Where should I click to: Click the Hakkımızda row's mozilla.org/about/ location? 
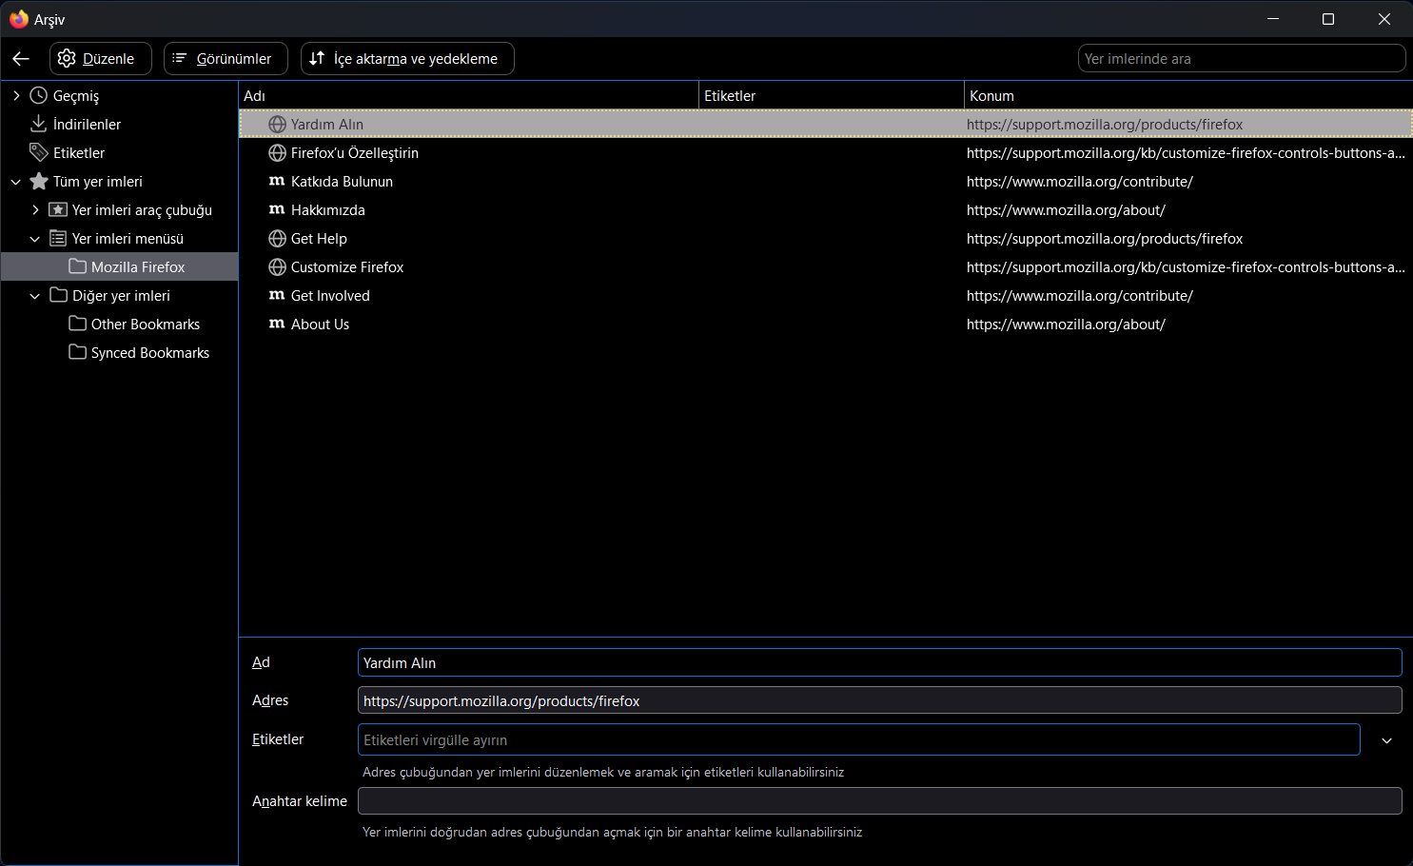1066,210
